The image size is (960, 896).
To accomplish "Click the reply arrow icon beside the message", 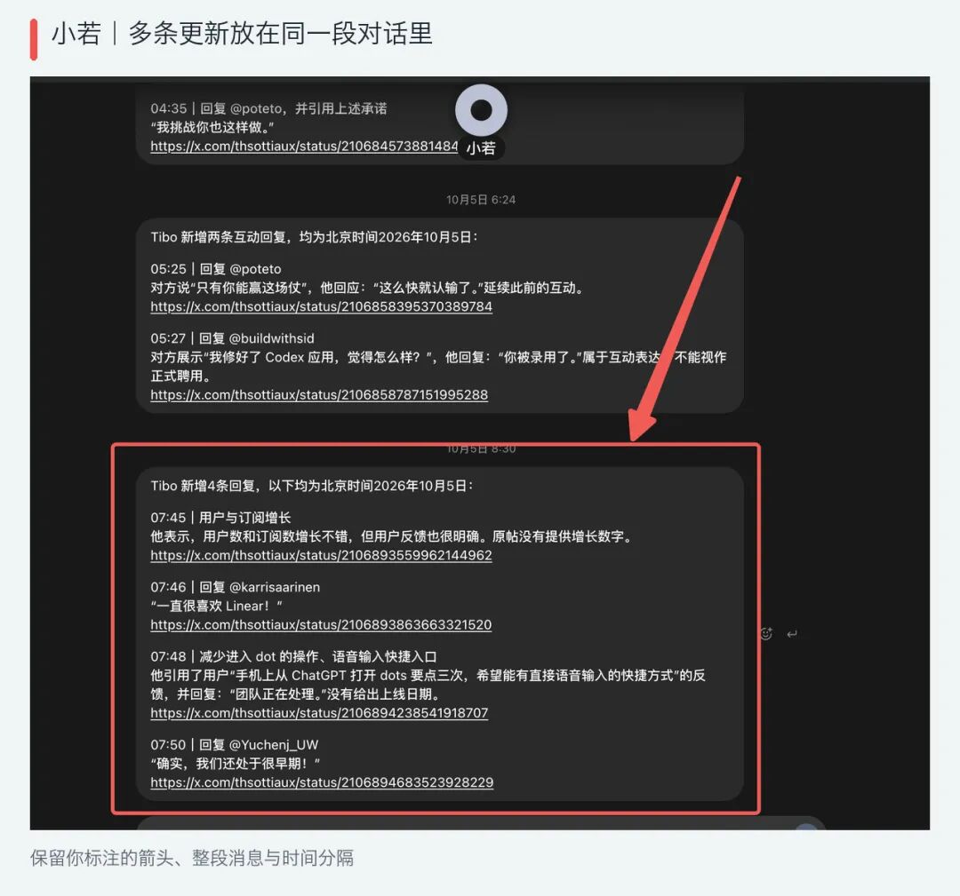I will [x=792, y=634].
